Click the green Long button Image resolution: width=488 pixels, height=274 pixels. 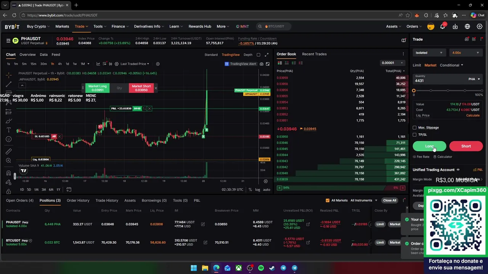pyautogui.click(x=429, y=146)
